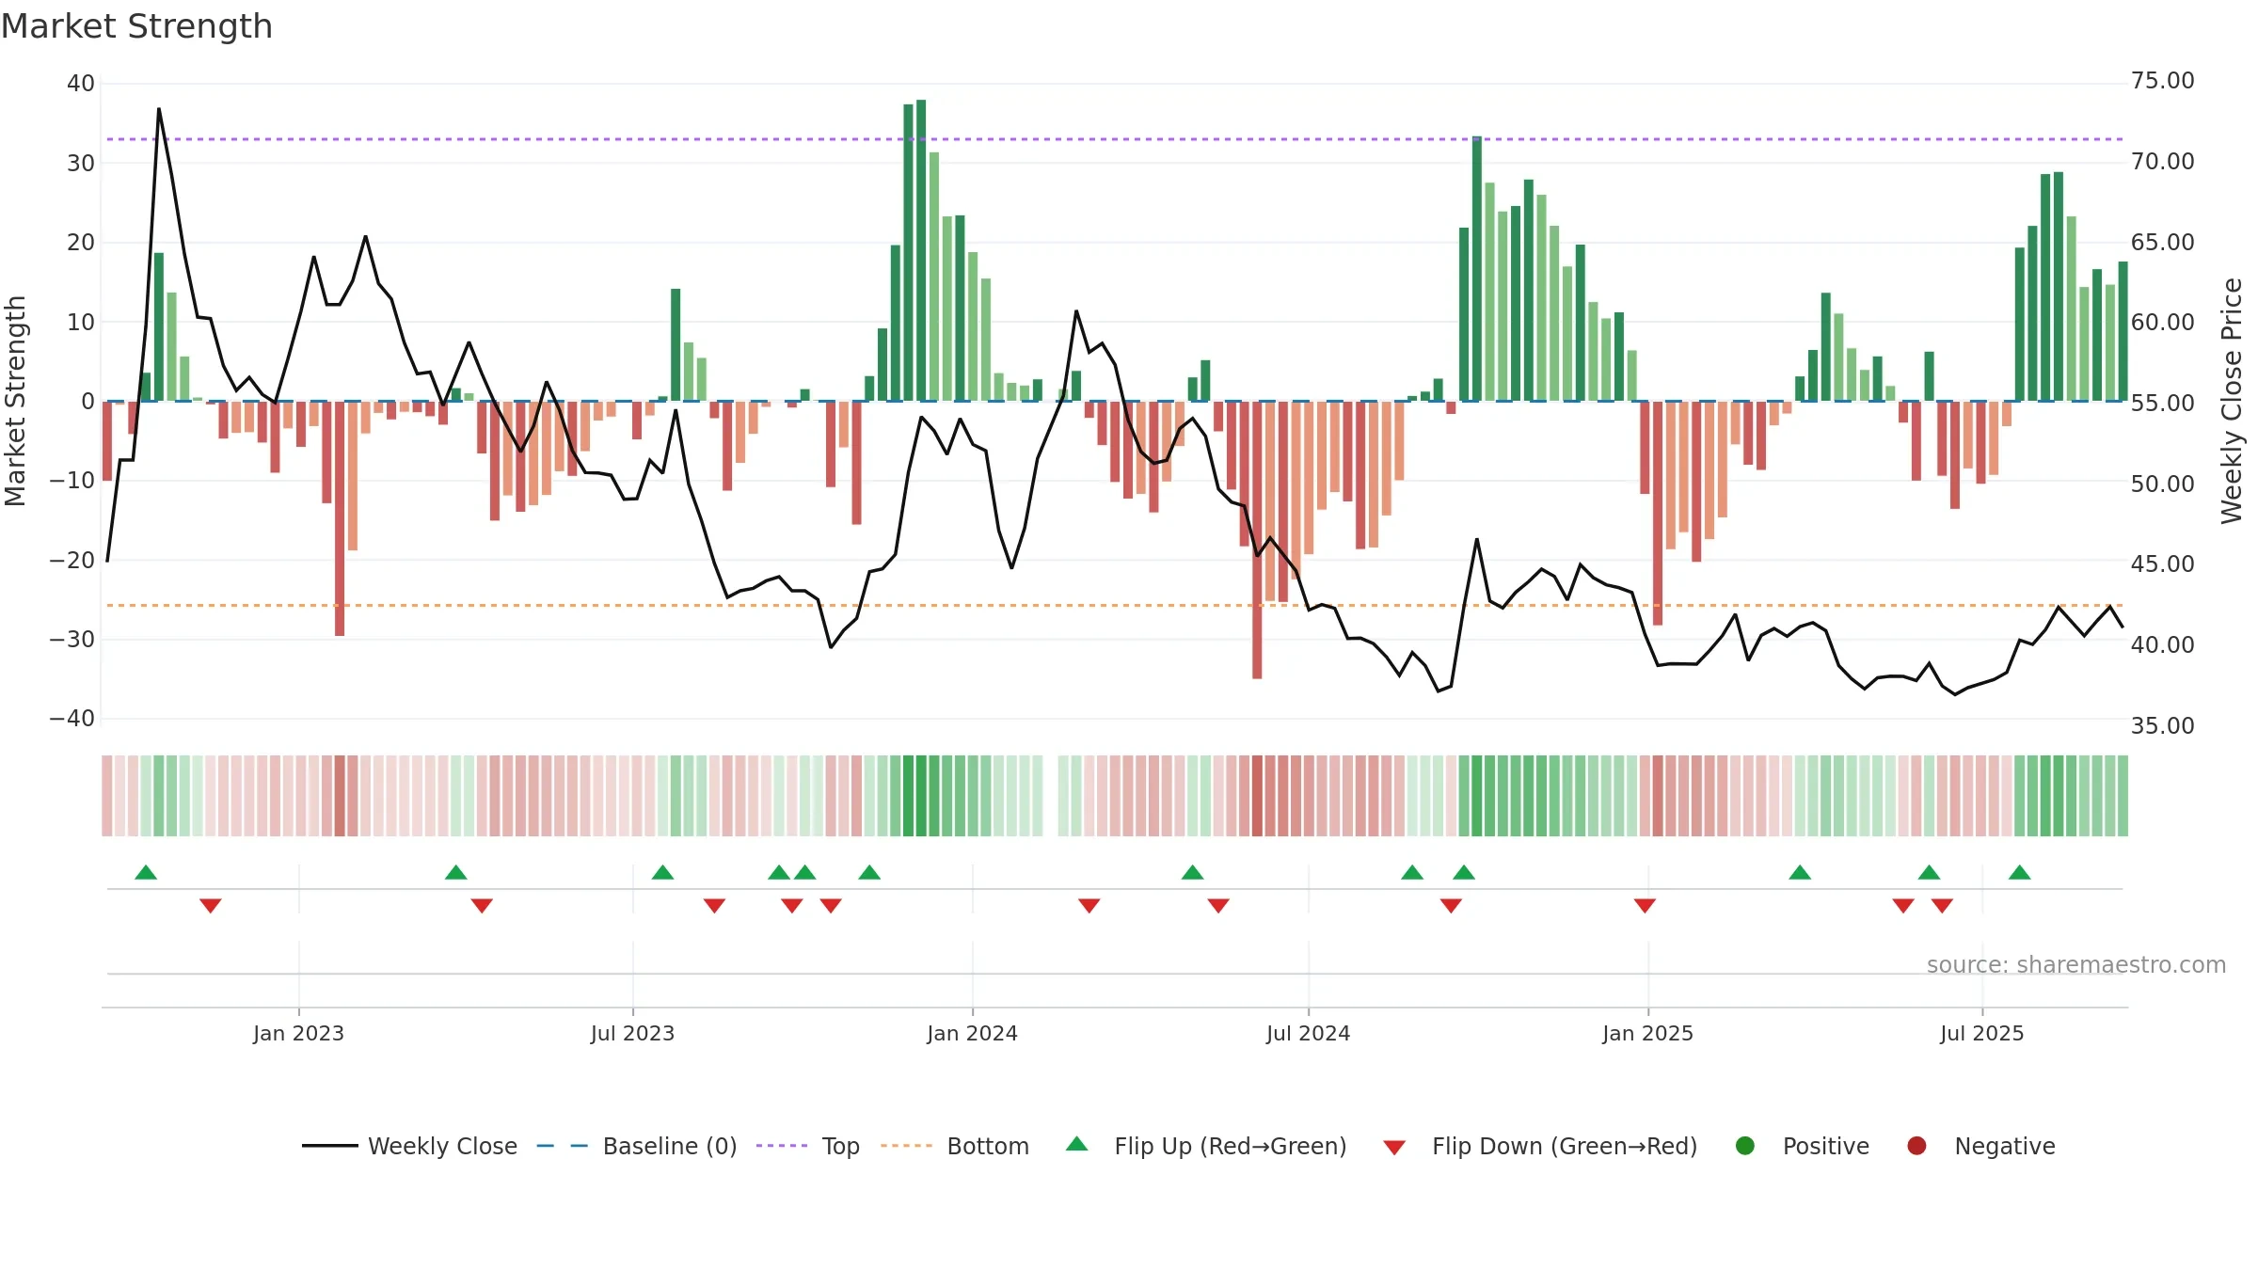Toggle the Baseline (0) legend item
The height and width of the screenshot is (1270, 2258).
click(637, 1146)
